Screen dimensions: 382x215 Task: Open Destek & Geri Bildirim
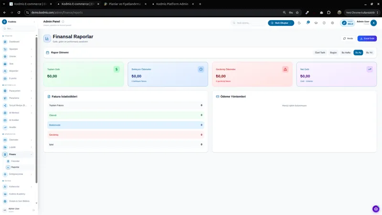coord(19,201)
